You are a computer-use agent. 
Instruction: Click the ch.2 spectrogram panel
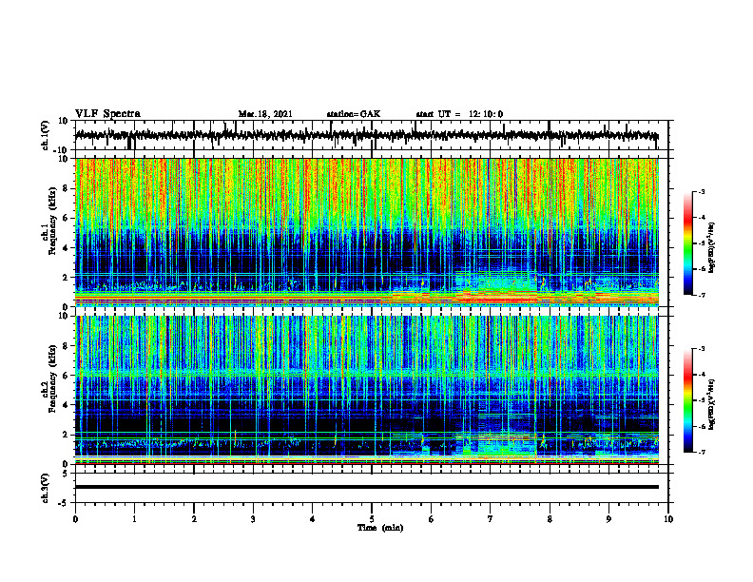pyautogui.click(x=367, y=390)
